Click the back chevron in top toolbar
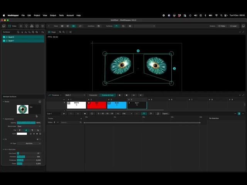Screen dimensions: 247x185 pos(49,26)
